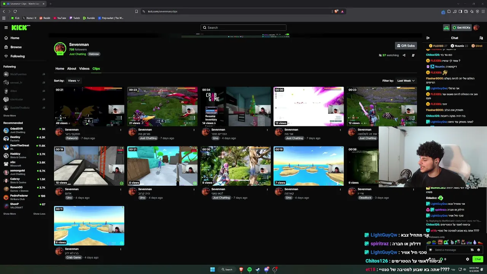Screen dimensions: 487x274
Task: Open the browser shield VPN icon
Action: (477, 11)
